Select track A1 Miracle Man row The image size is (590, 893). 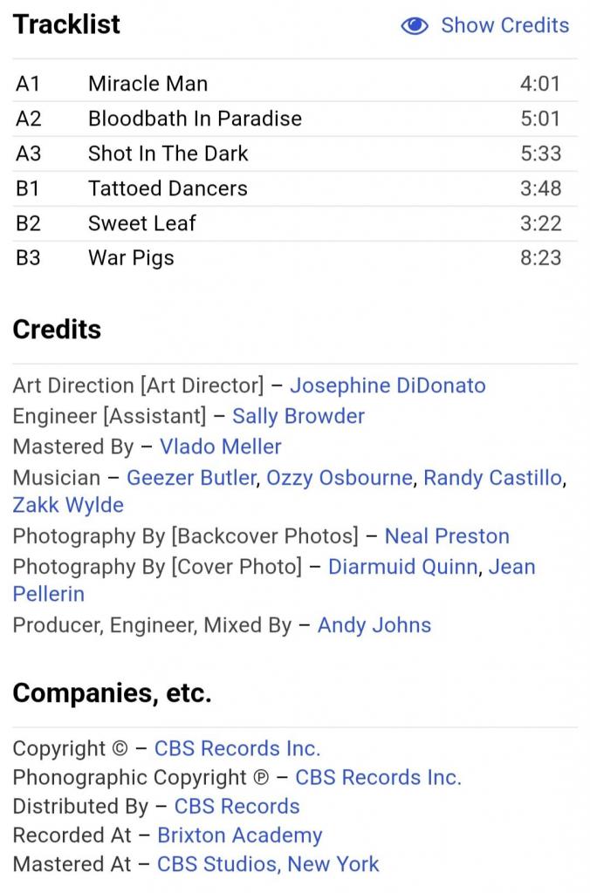pos(295,84)
